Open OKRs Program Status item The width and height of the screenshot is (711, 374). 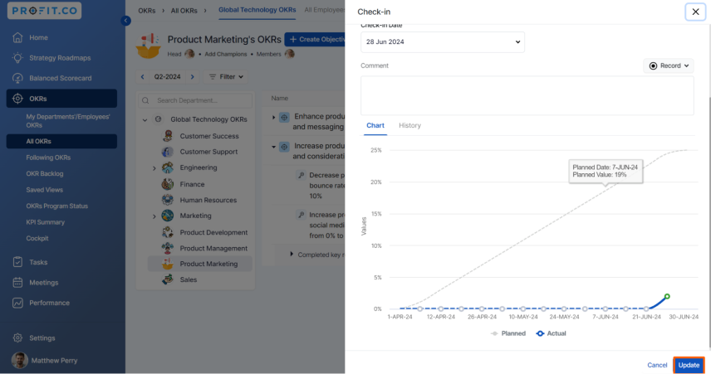pos(57,206)
